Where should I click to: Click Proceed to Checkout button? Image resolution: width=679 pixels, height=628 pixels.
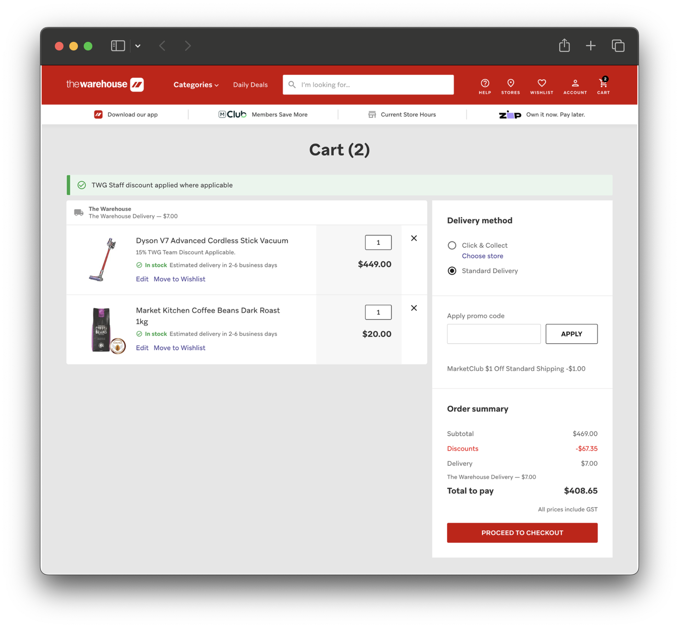point(522,532)
